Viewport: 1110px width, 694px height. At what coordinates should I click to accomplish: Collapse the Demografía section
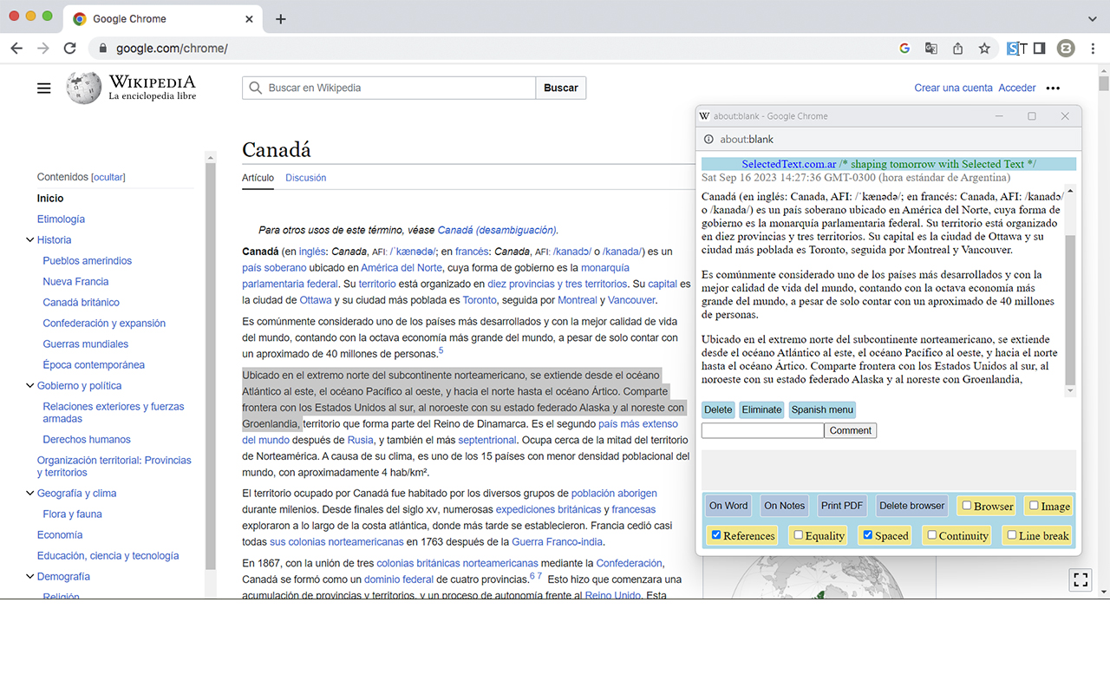pyautogui.click(x=29, y=577)
